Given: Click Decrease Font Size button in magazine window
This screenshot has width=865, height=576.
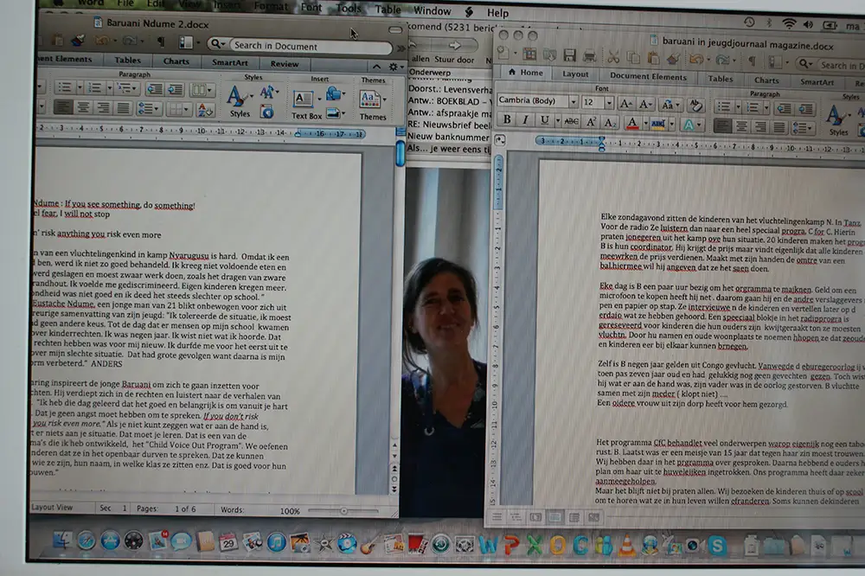Looking at the screenshot, I should click(645, 104).
